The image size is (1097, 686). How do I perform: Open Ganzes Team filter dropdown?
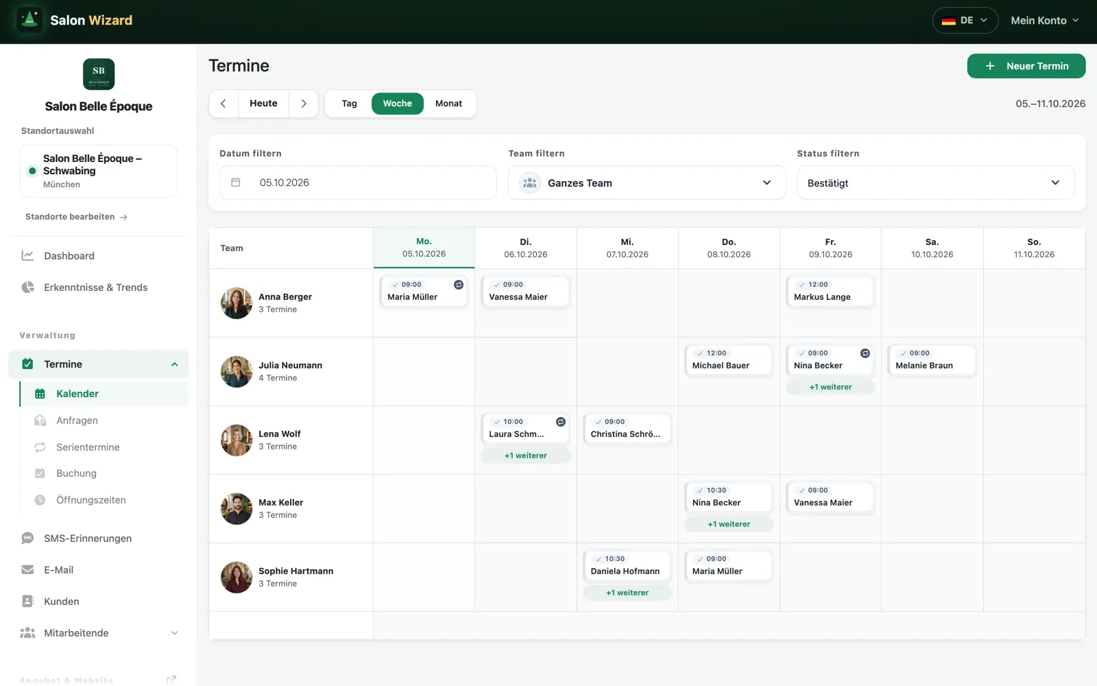tap(647, 182)
